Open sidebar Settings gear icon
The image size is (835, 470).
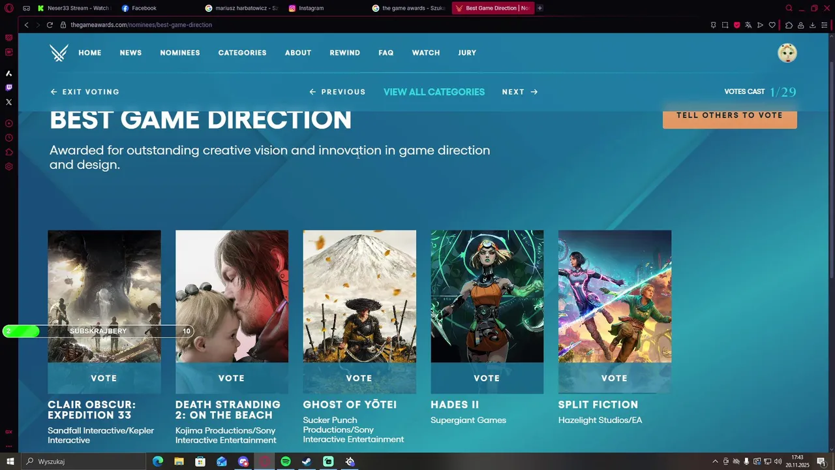8,166
